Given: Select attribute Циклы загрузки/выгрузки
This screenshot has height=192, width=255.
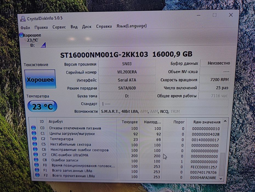Looking at the screenshot, I should [72, 134].
